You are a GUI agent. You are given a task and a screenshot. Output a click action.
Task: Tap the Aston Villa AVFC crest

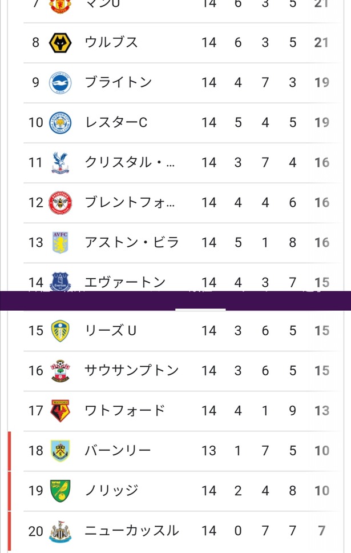click(x=60, y=243)
